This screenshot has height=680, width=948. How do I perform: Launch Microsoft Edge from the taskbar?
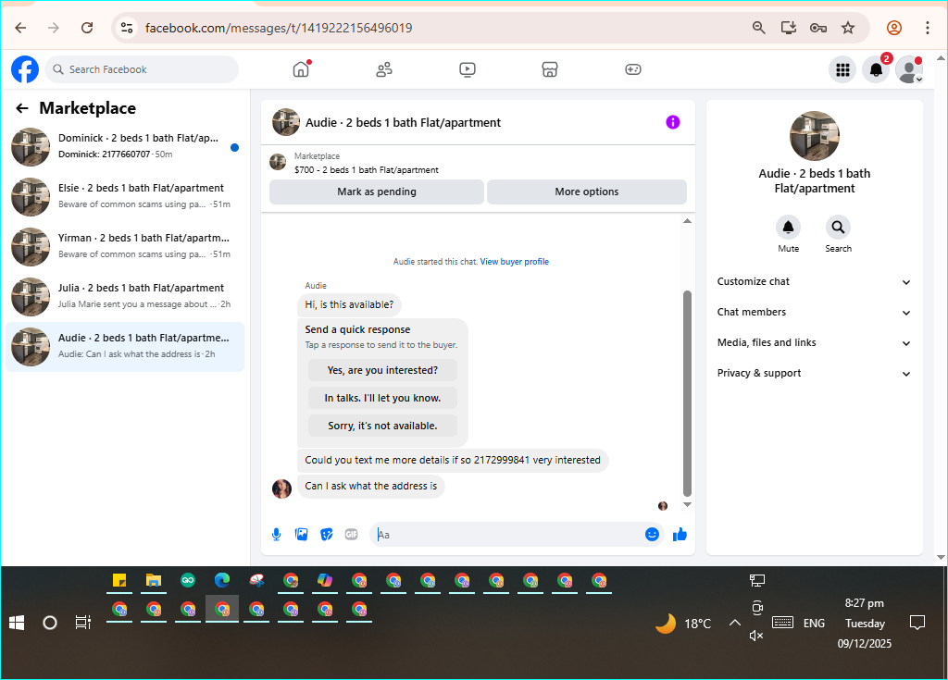pos(222,581)
